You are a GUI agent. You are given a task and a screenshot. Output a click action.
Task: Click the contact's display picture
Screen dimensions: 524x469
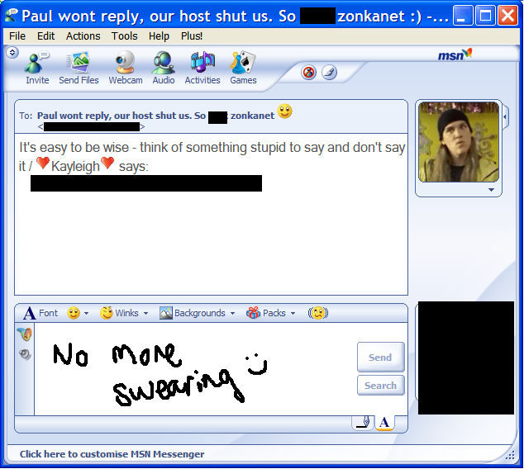(459, 142)
